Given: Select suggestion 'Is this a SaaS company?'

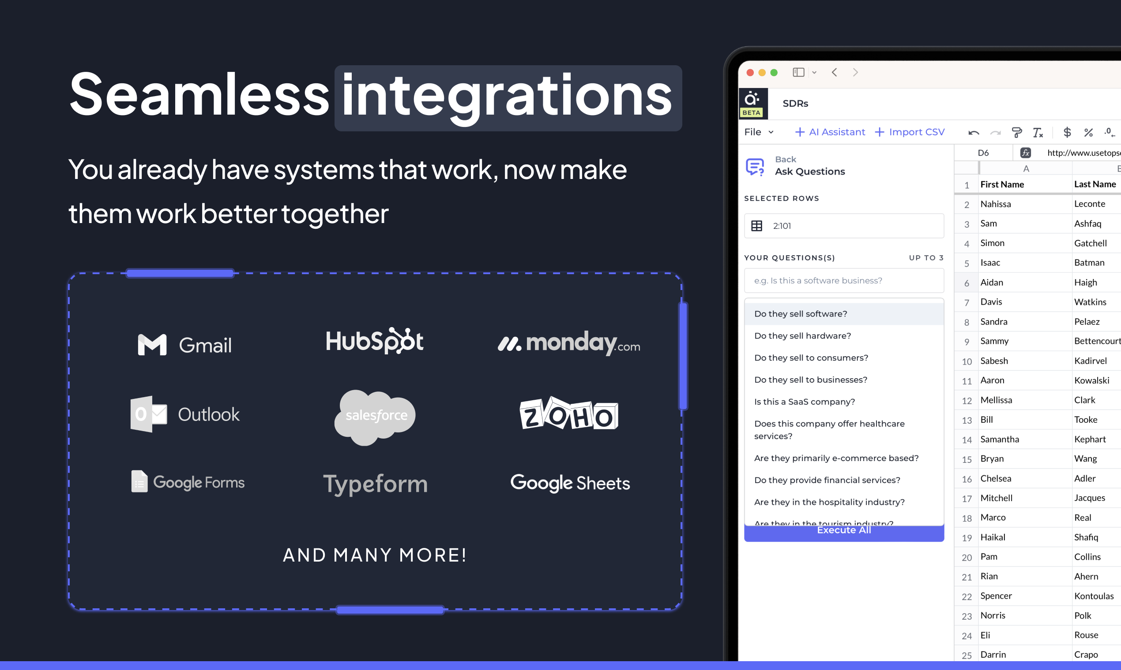Looking at the screenshot, I should pyautogui.click(x=844, y=402).
